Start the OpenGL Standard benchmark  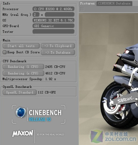(x=20, y=92)
